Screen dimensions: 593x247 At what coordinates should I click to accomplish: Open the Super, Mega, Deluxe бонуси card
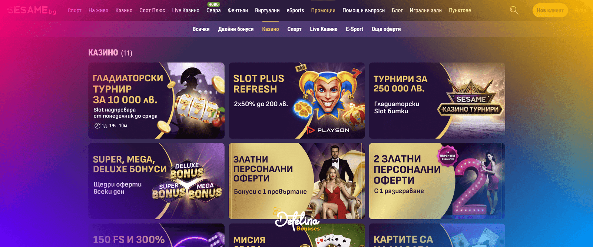(x=156, y=181)
